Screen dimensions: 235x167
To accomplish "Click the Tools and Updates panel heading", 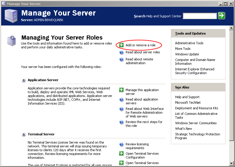I will pos(190,33).
